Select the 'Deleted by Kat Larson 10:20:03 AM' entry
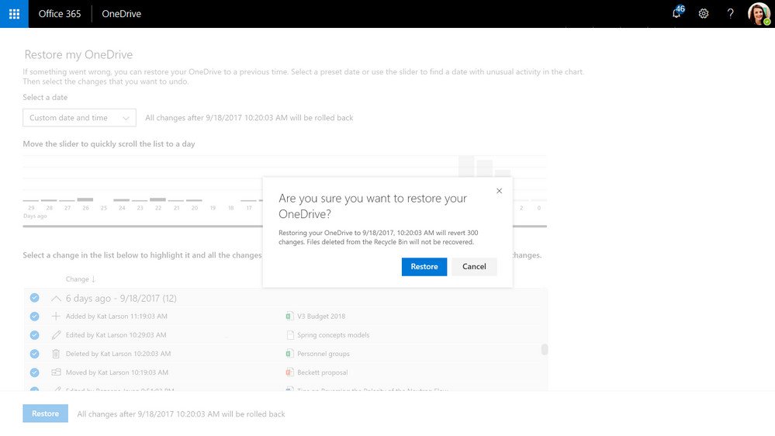 [118, 354]
